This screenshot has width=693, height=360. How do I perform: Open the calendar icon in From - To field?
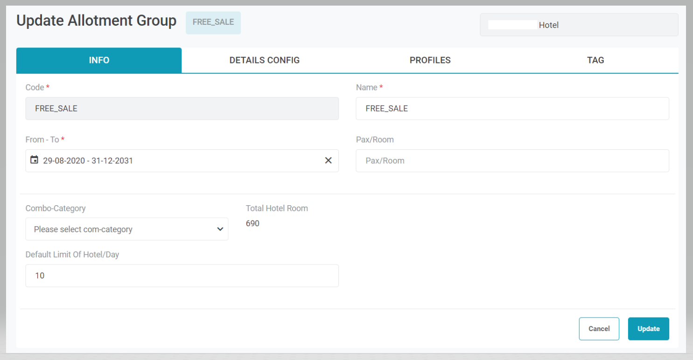34,160
